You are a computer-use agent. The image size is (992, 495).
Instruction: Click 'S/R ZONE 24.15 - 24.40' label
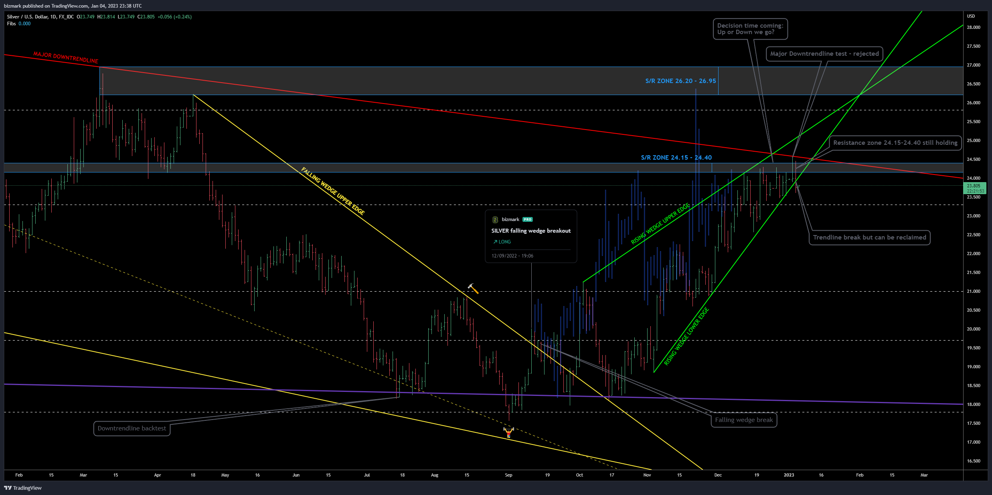(676, 158)
